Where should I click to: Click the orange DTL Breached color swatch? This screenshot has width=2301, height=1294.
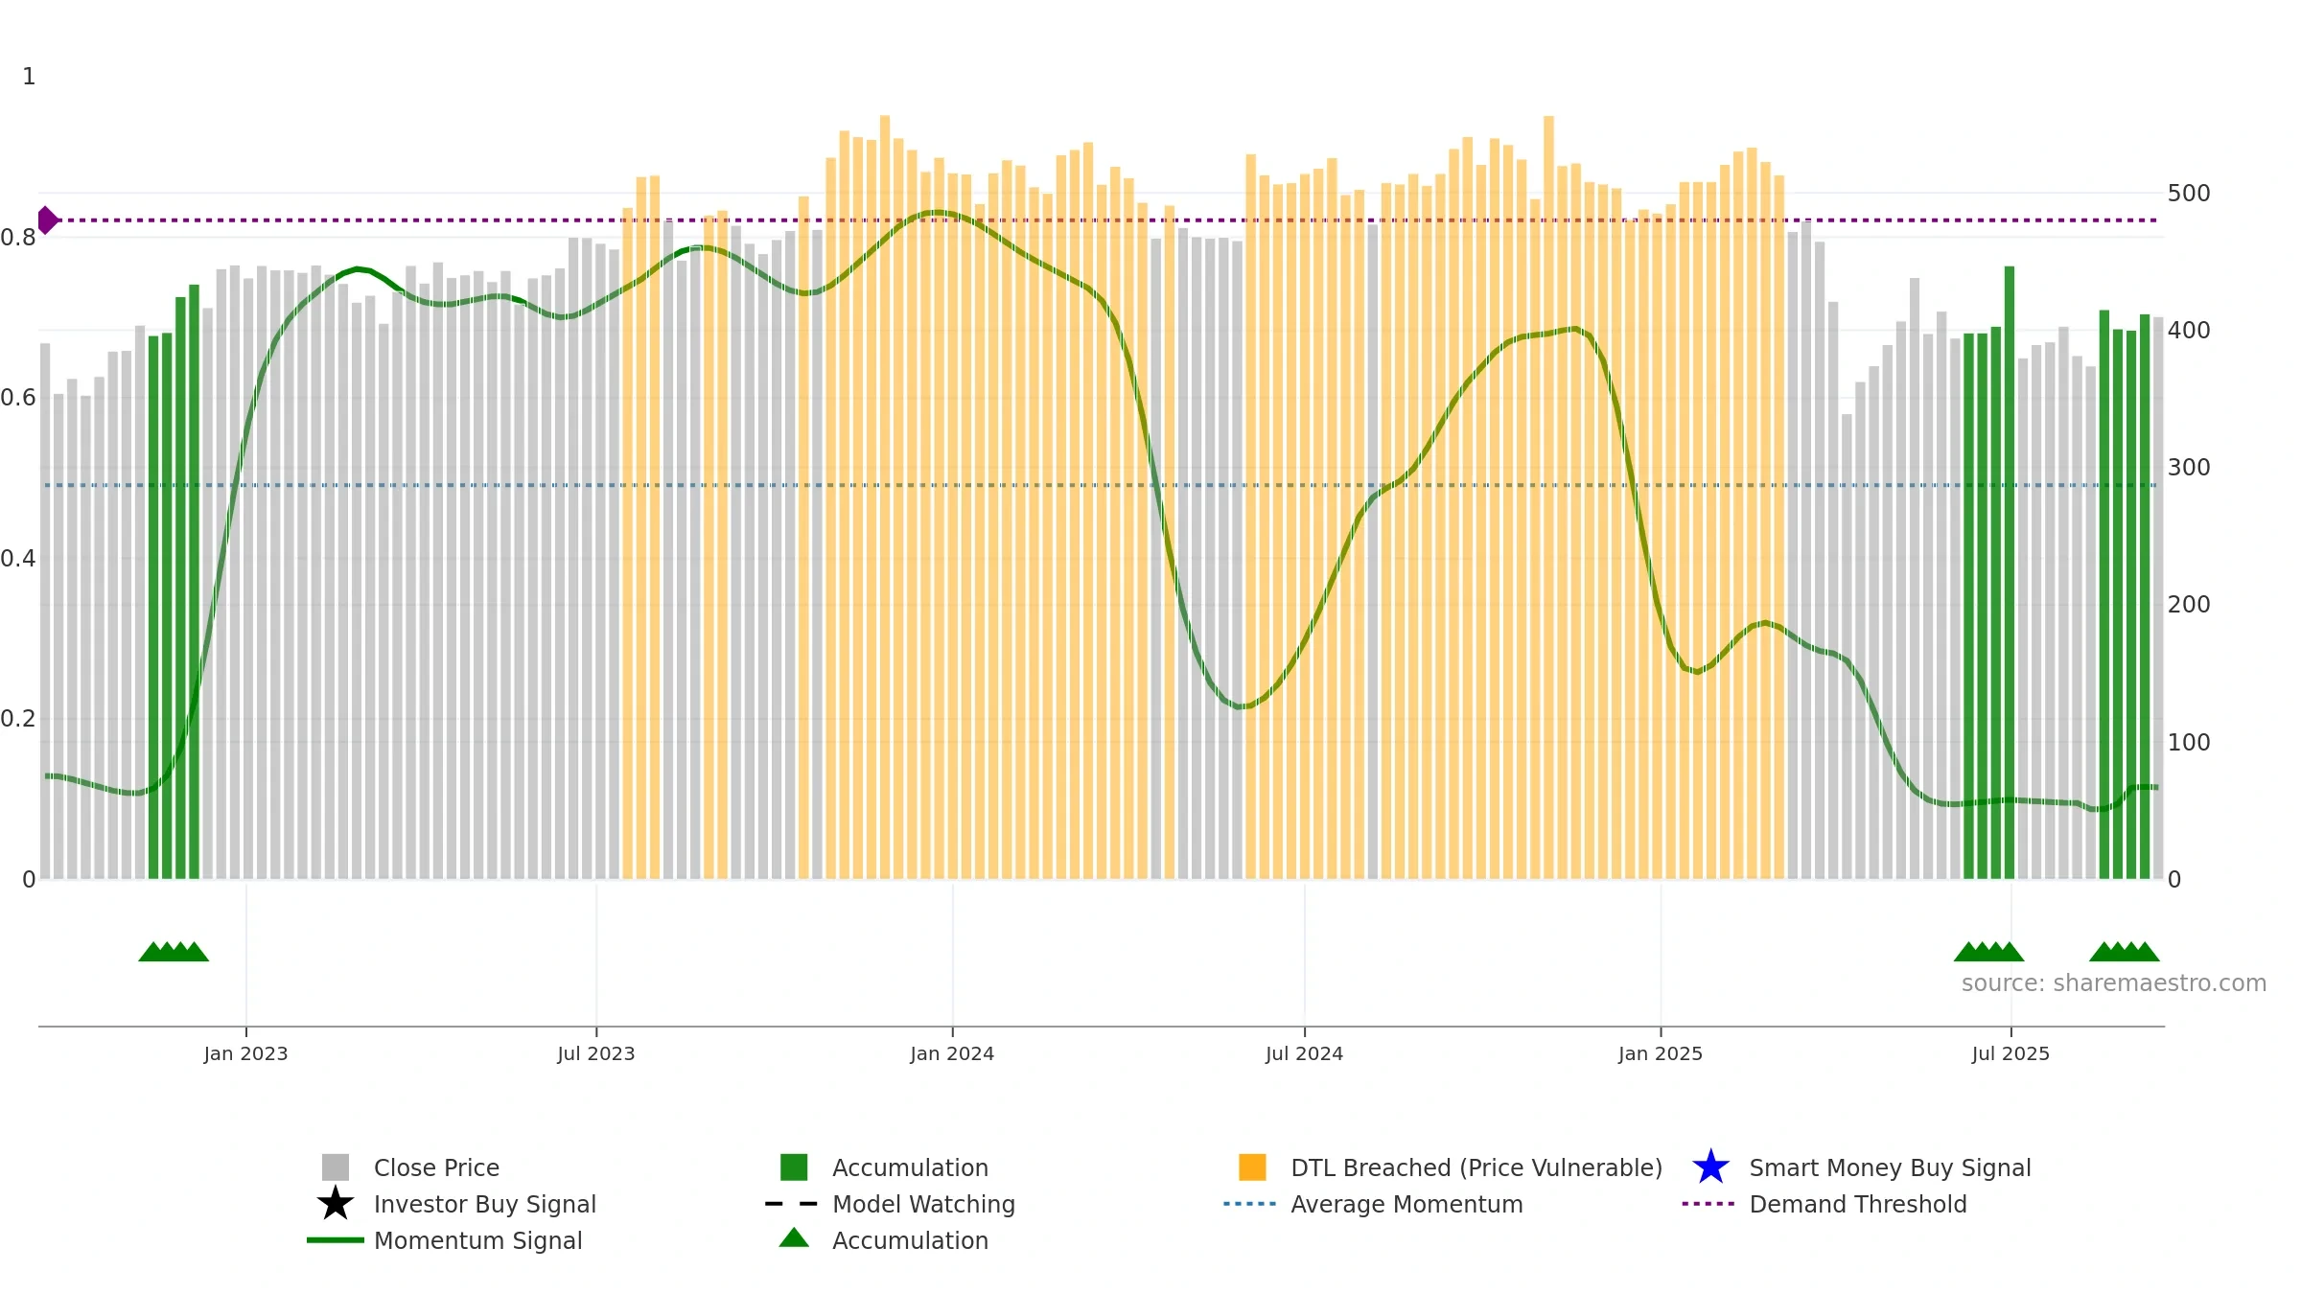click(1252, 1167)
